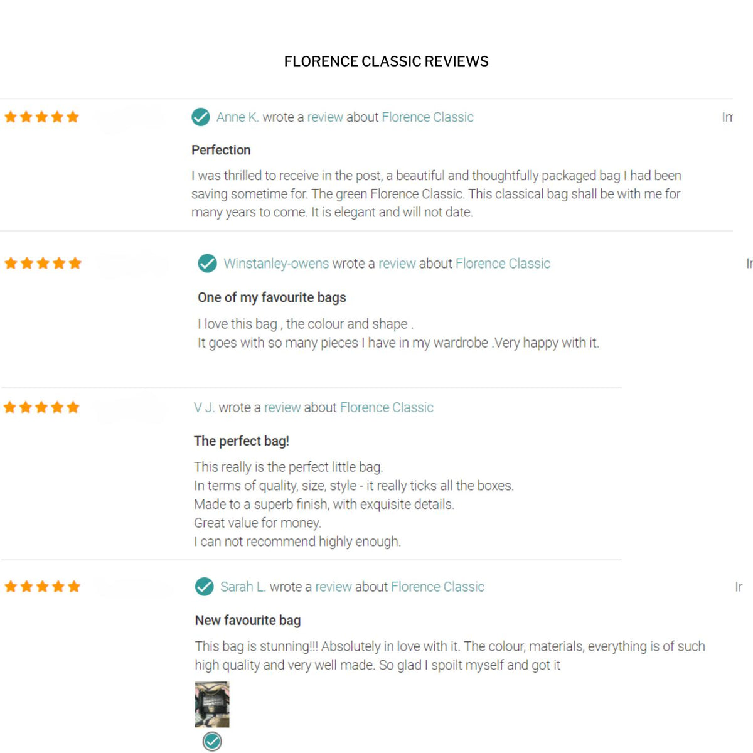Click the star rating on Winstanley-owens review

click(x=43, y=263)
